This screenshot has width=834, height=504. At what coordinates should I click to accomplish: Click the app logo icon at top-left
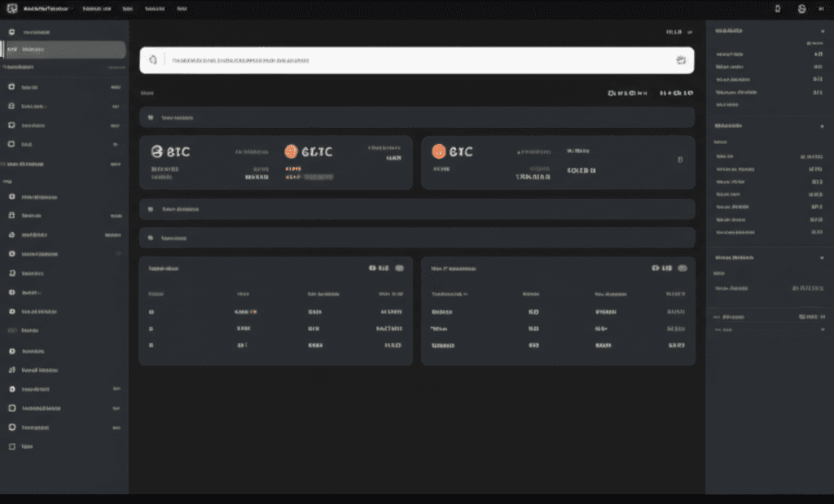pos(10,9)
